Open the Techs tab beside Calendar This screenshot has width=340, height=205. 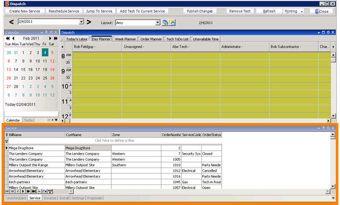point(28,120)
